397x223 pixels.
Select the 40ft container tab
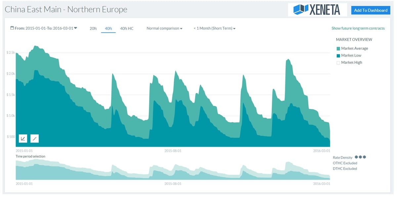point(108,28)
